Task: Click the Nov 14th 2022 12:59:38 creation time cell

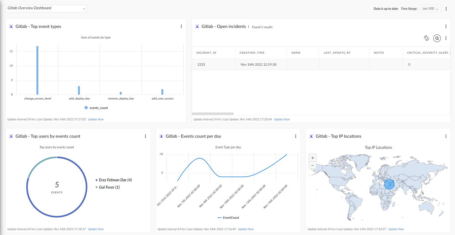Action: (x=261, y=65)
